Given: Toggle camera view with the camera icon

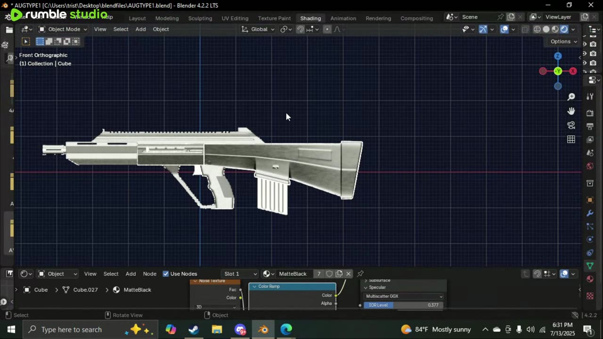Looking at the screenshot, I should point(571,125).
